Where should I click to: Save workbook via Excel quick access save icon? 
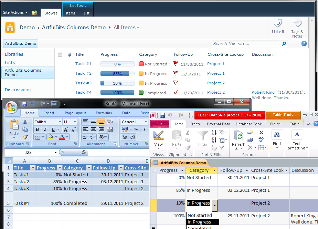point(24,104)
